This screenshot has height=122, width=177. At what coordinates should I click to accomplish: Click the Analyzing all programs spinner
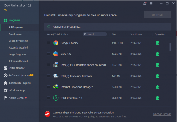click(x=49, y=27)
